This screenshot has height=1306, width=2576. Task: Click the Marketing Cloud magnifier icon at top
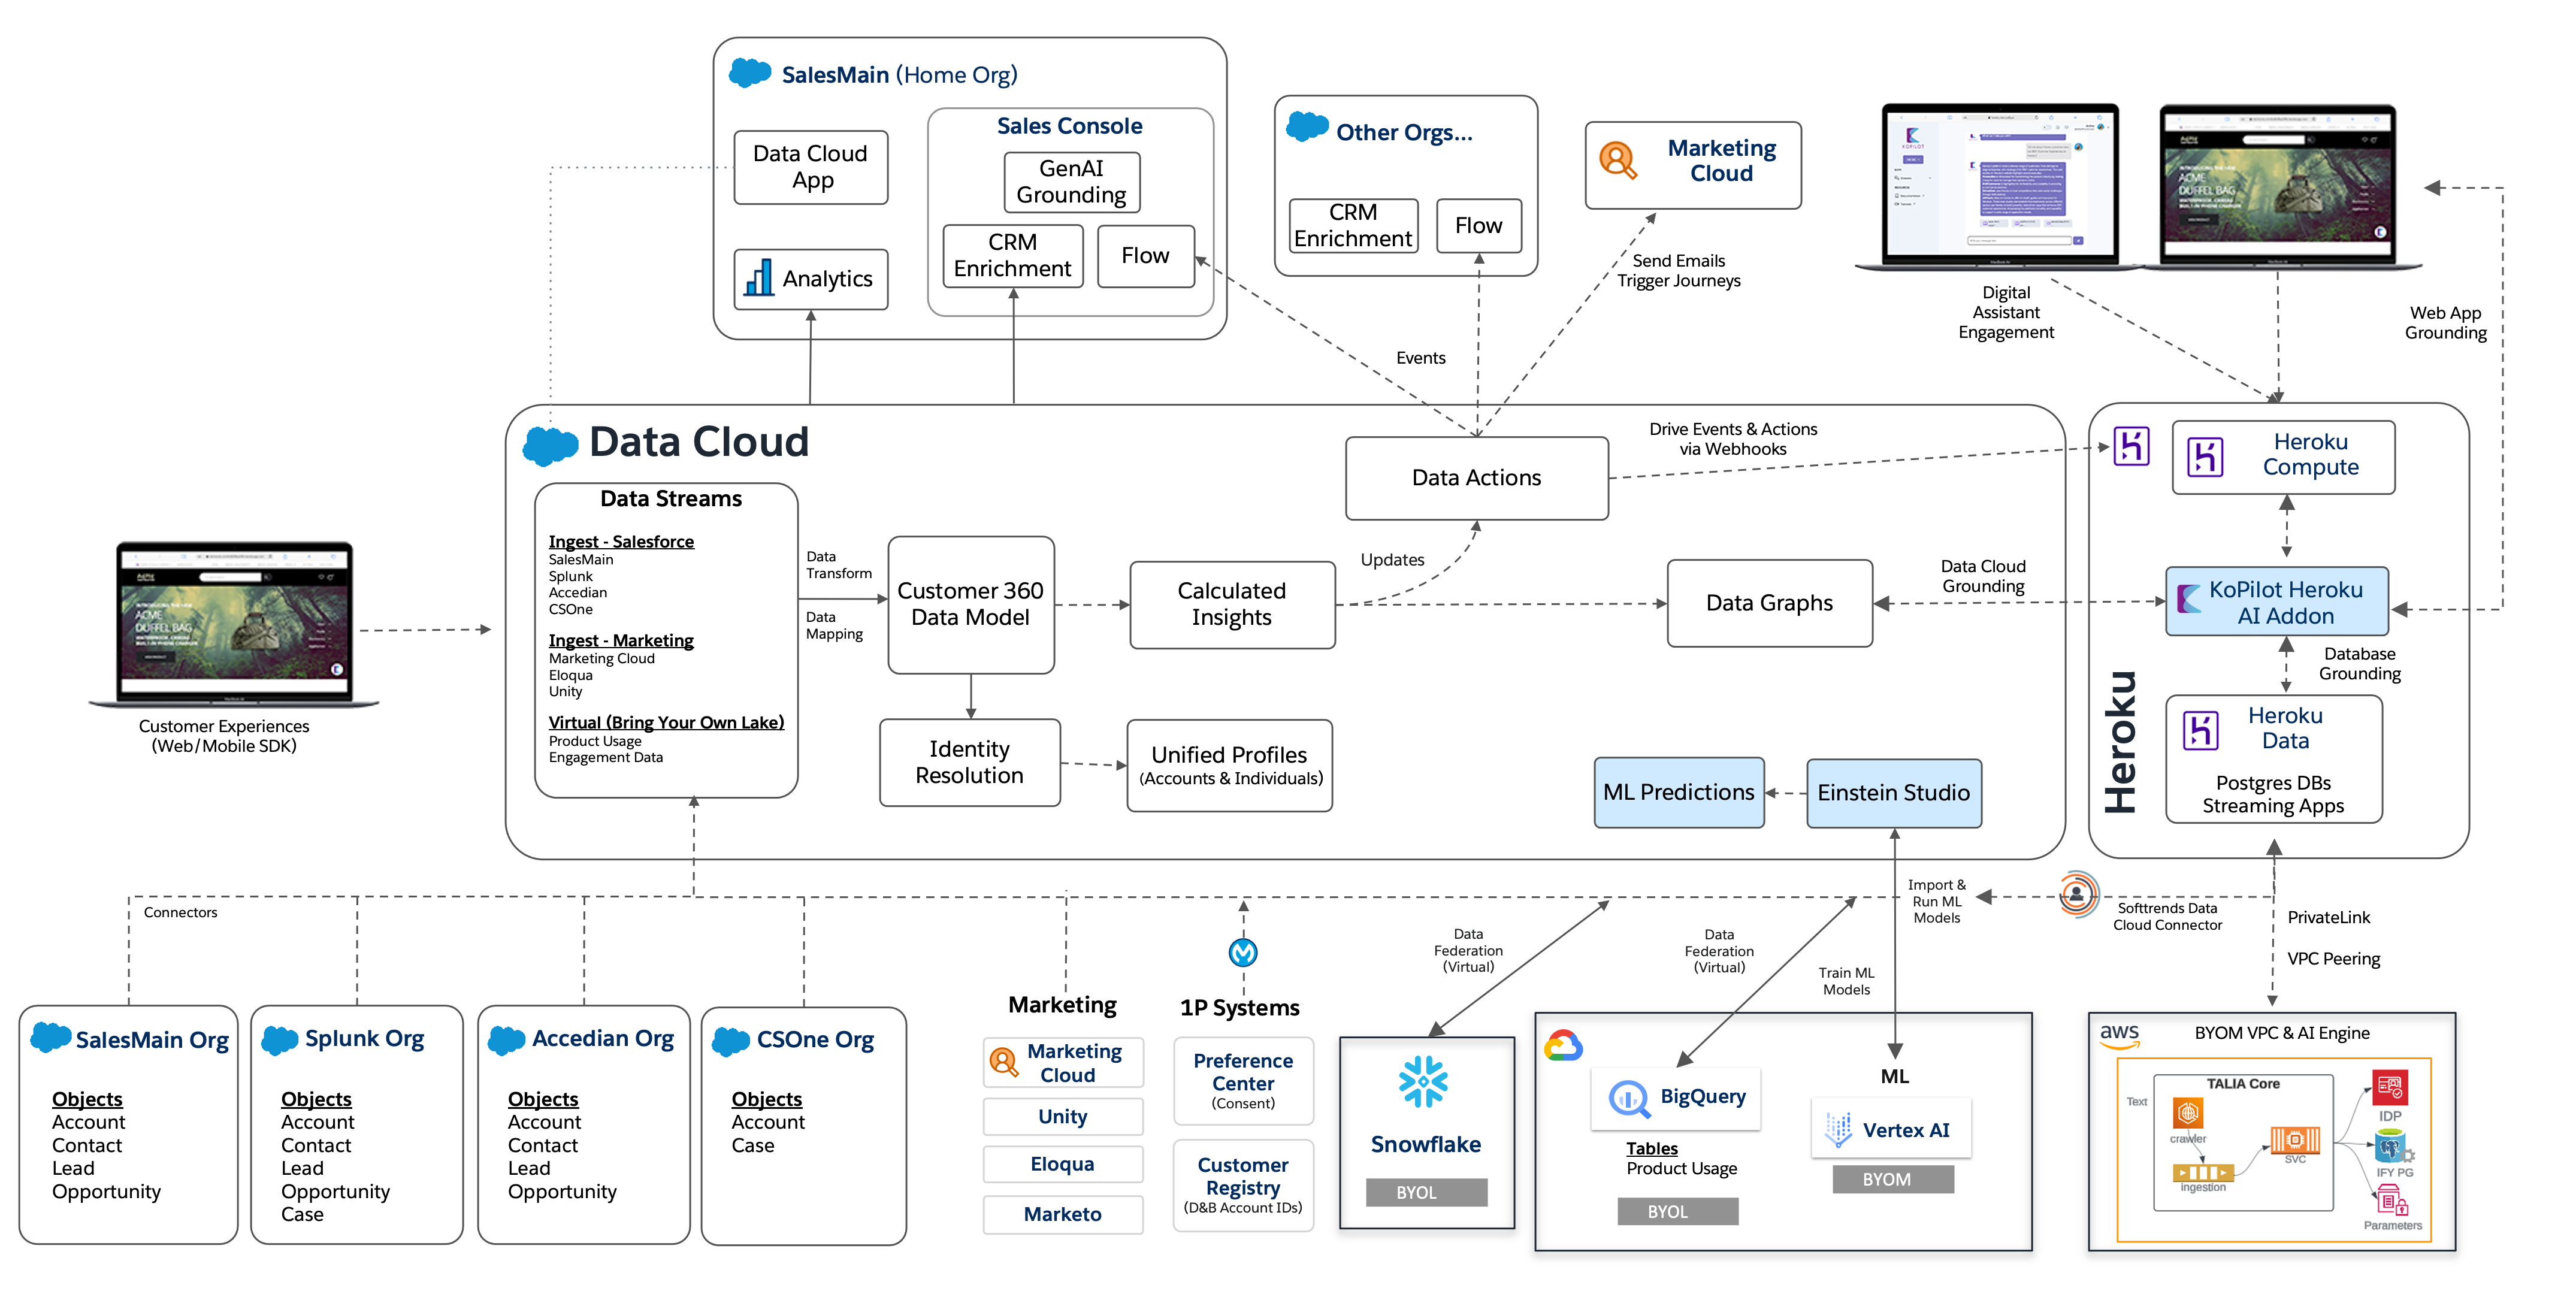point(1617,160)
